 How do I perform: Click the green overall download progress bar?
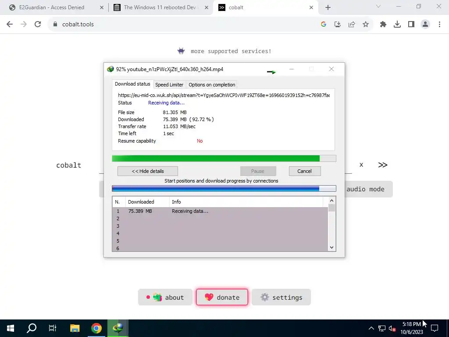click(x=224, y=158)
